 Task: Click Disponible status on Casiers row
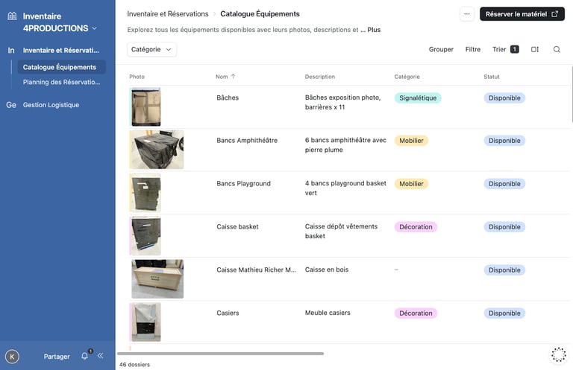[x=504, y=313]
